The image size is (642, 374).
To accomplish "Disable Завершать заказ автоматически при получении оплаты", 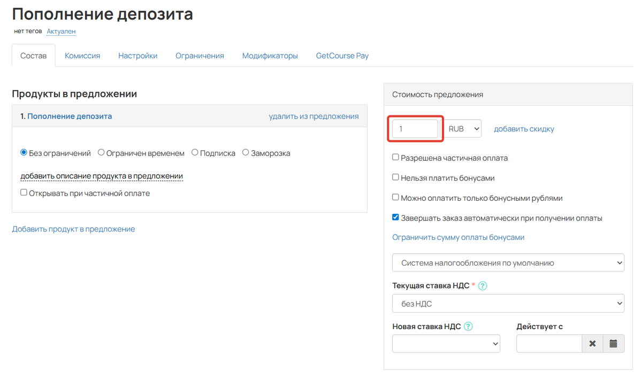I will tap(395, 217).
